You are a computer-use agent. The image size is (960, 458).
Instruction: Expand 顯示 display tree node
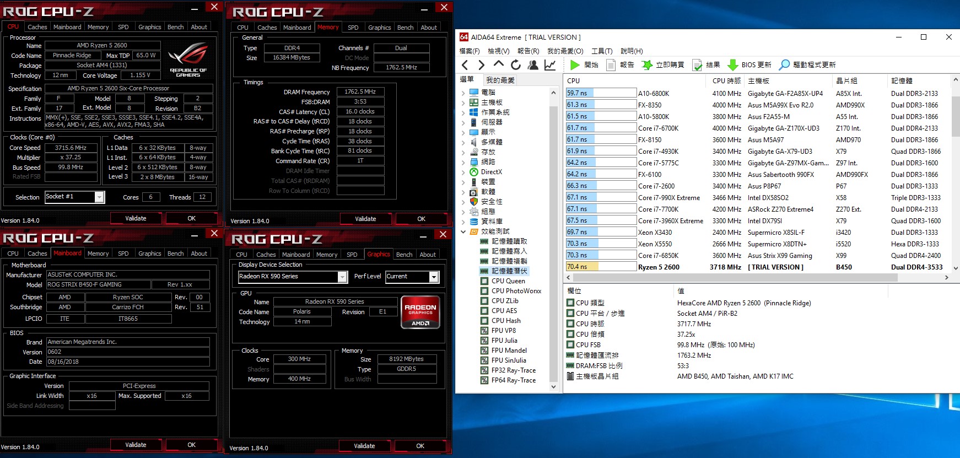(x=463, y=132)
